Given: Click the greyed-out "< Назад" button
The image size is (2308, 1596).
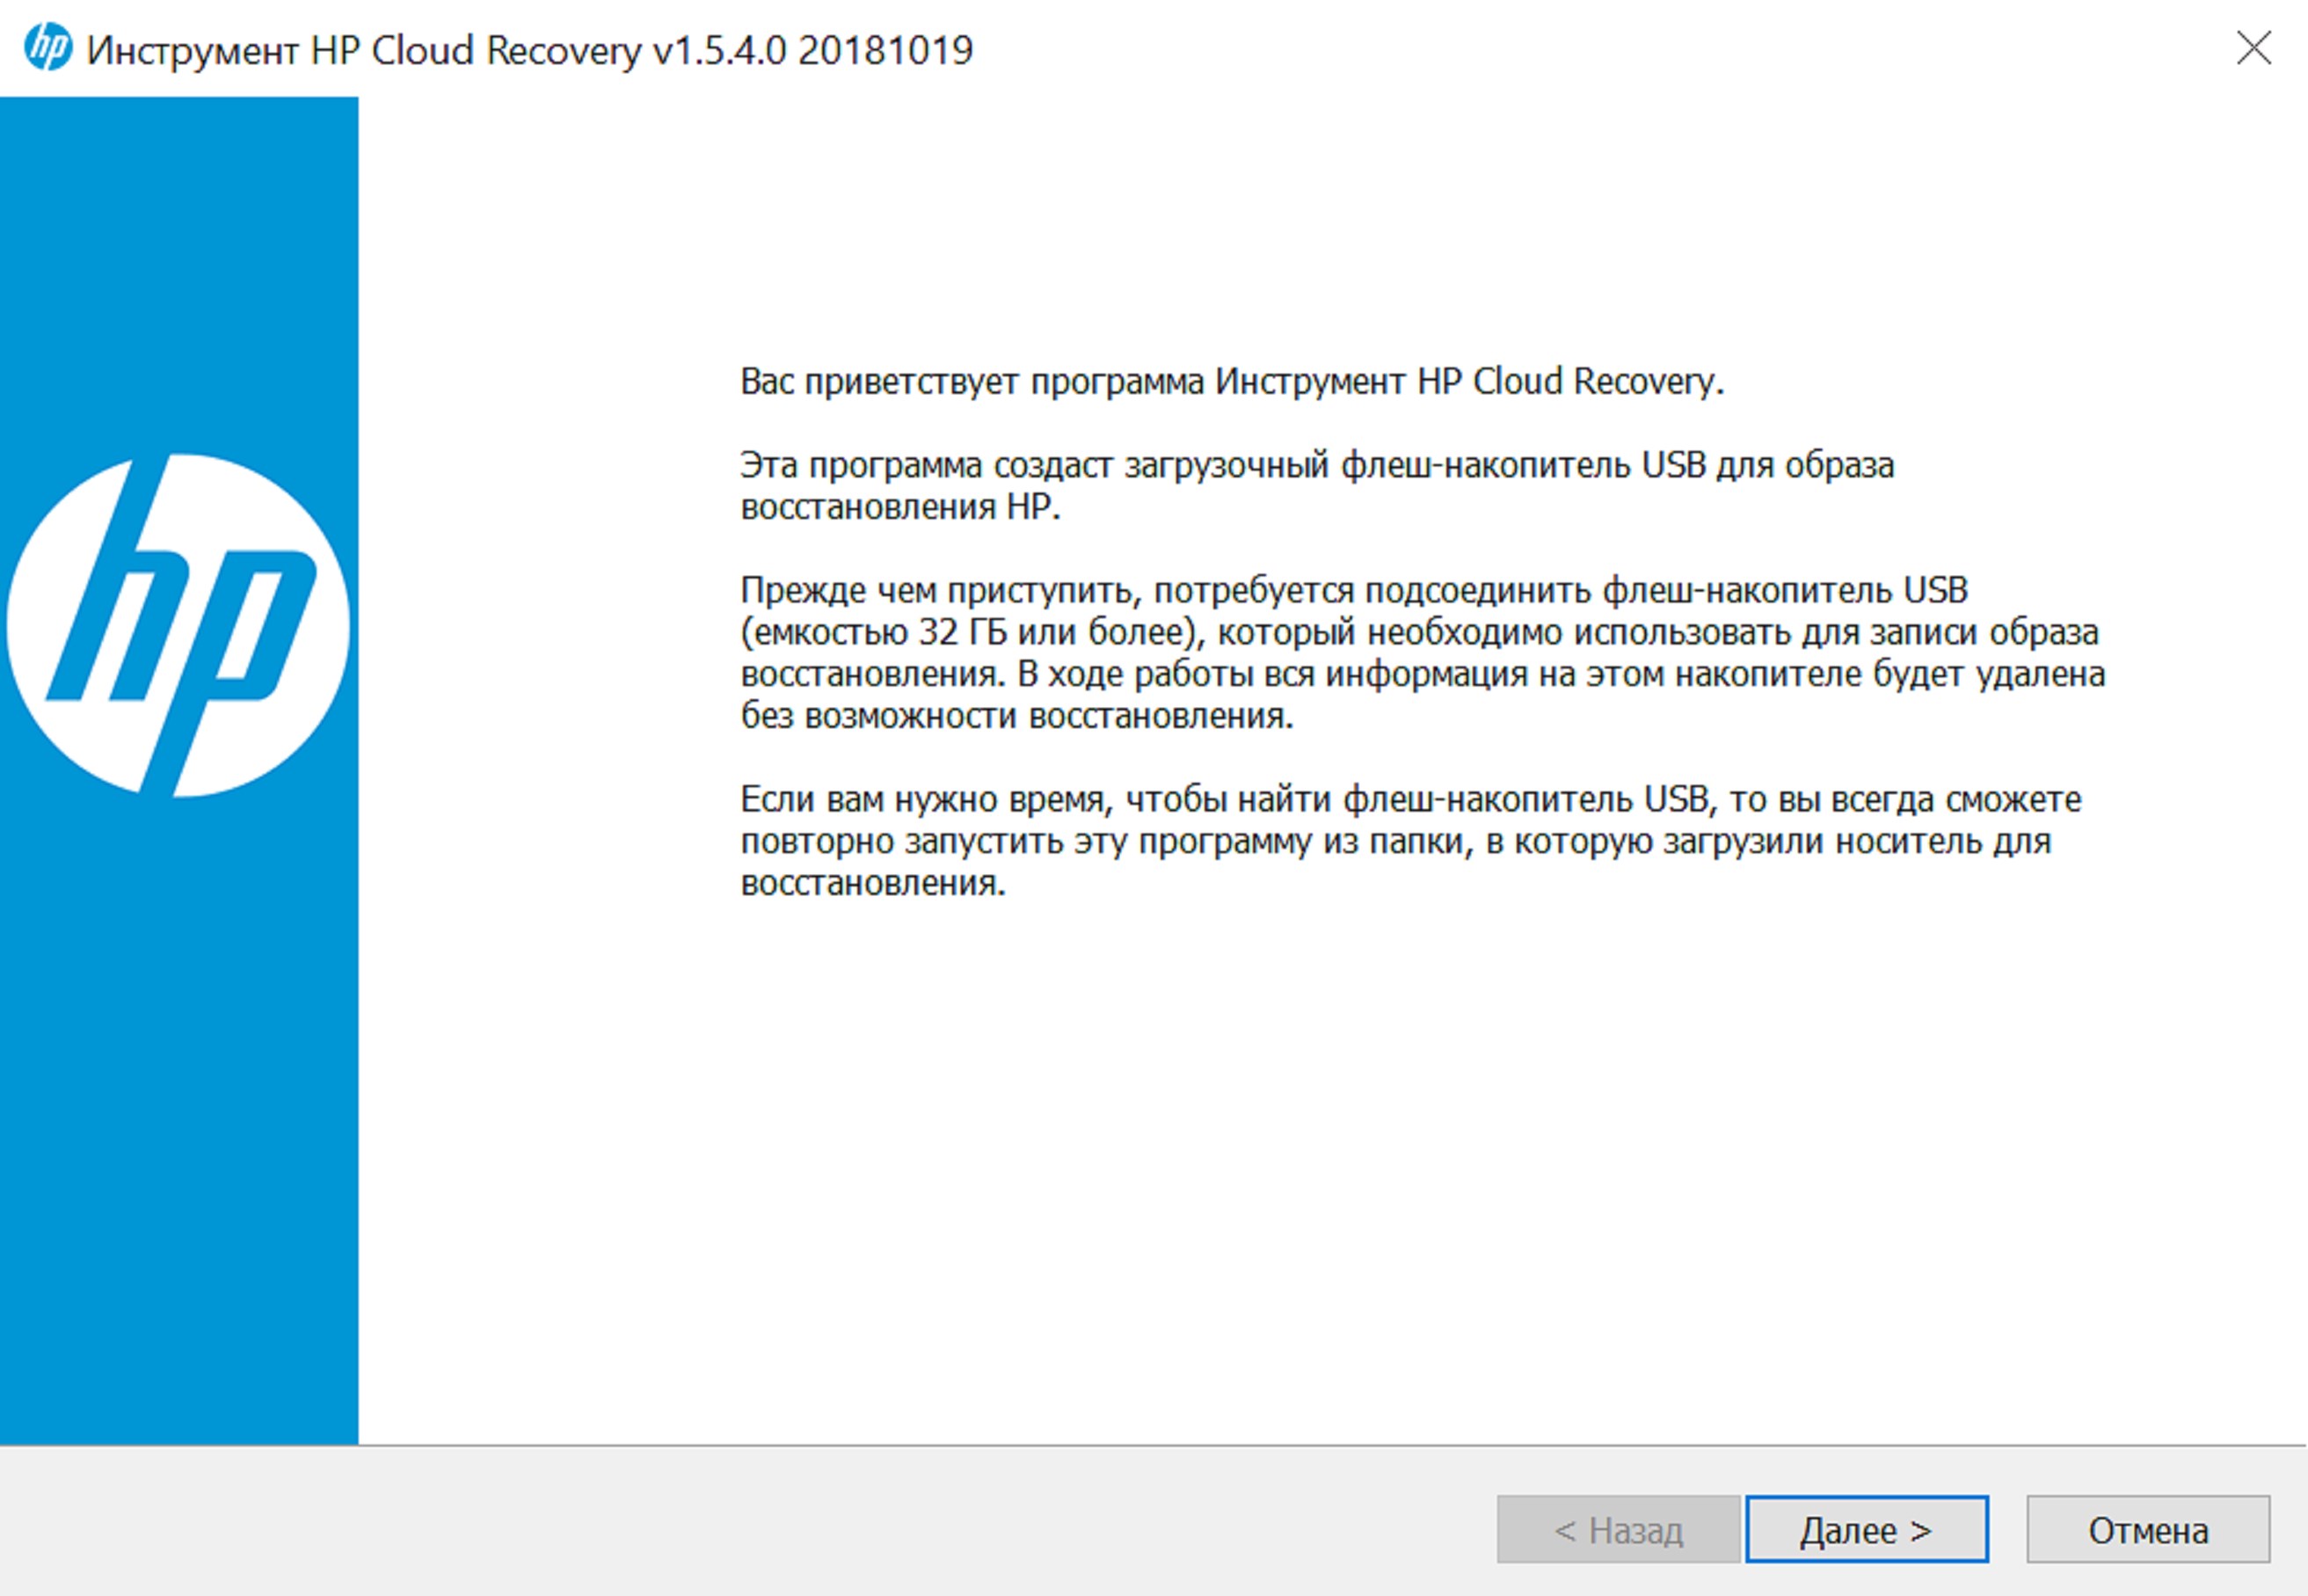Looking at the screenshot, I should tap(1618, 1530).
